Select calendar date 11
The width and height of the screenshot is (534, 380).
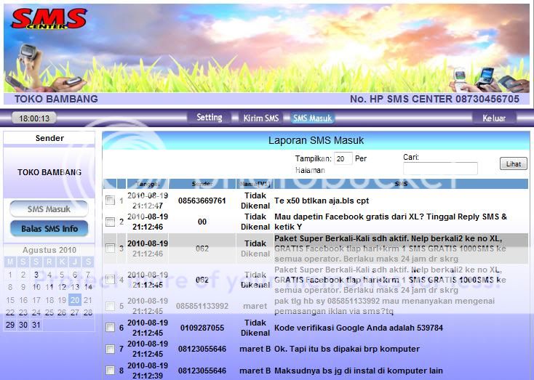pos(49,287)
